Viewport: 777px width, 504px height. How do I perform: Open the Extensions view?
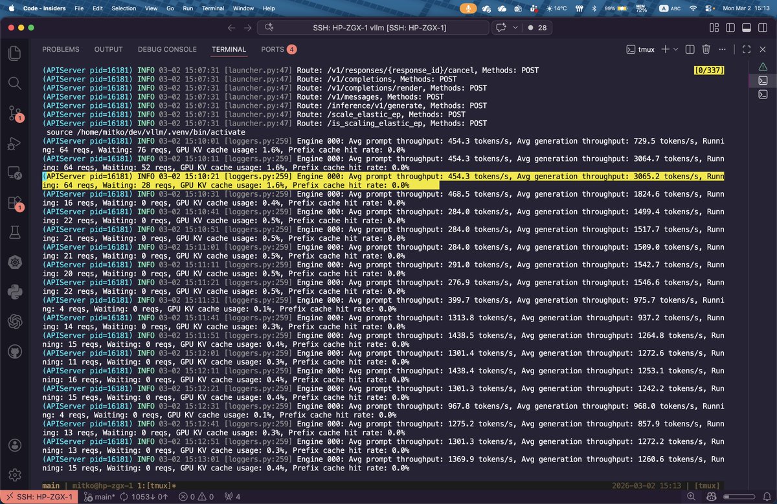coord(14,203)
